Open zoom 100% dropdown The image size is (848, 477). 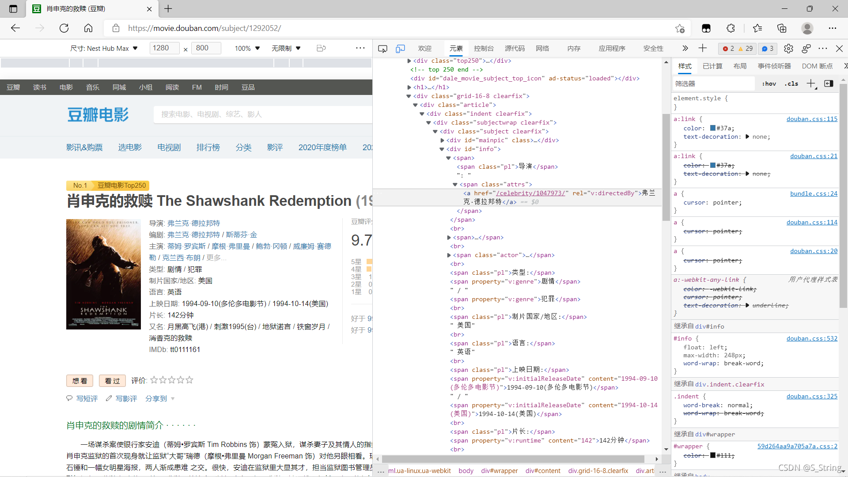pyautogui.click(x=247, y=48)
